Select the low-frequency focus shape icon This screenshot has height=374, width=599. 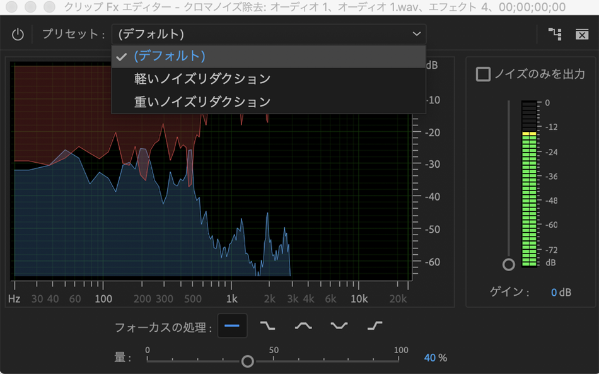coord(267,325)
